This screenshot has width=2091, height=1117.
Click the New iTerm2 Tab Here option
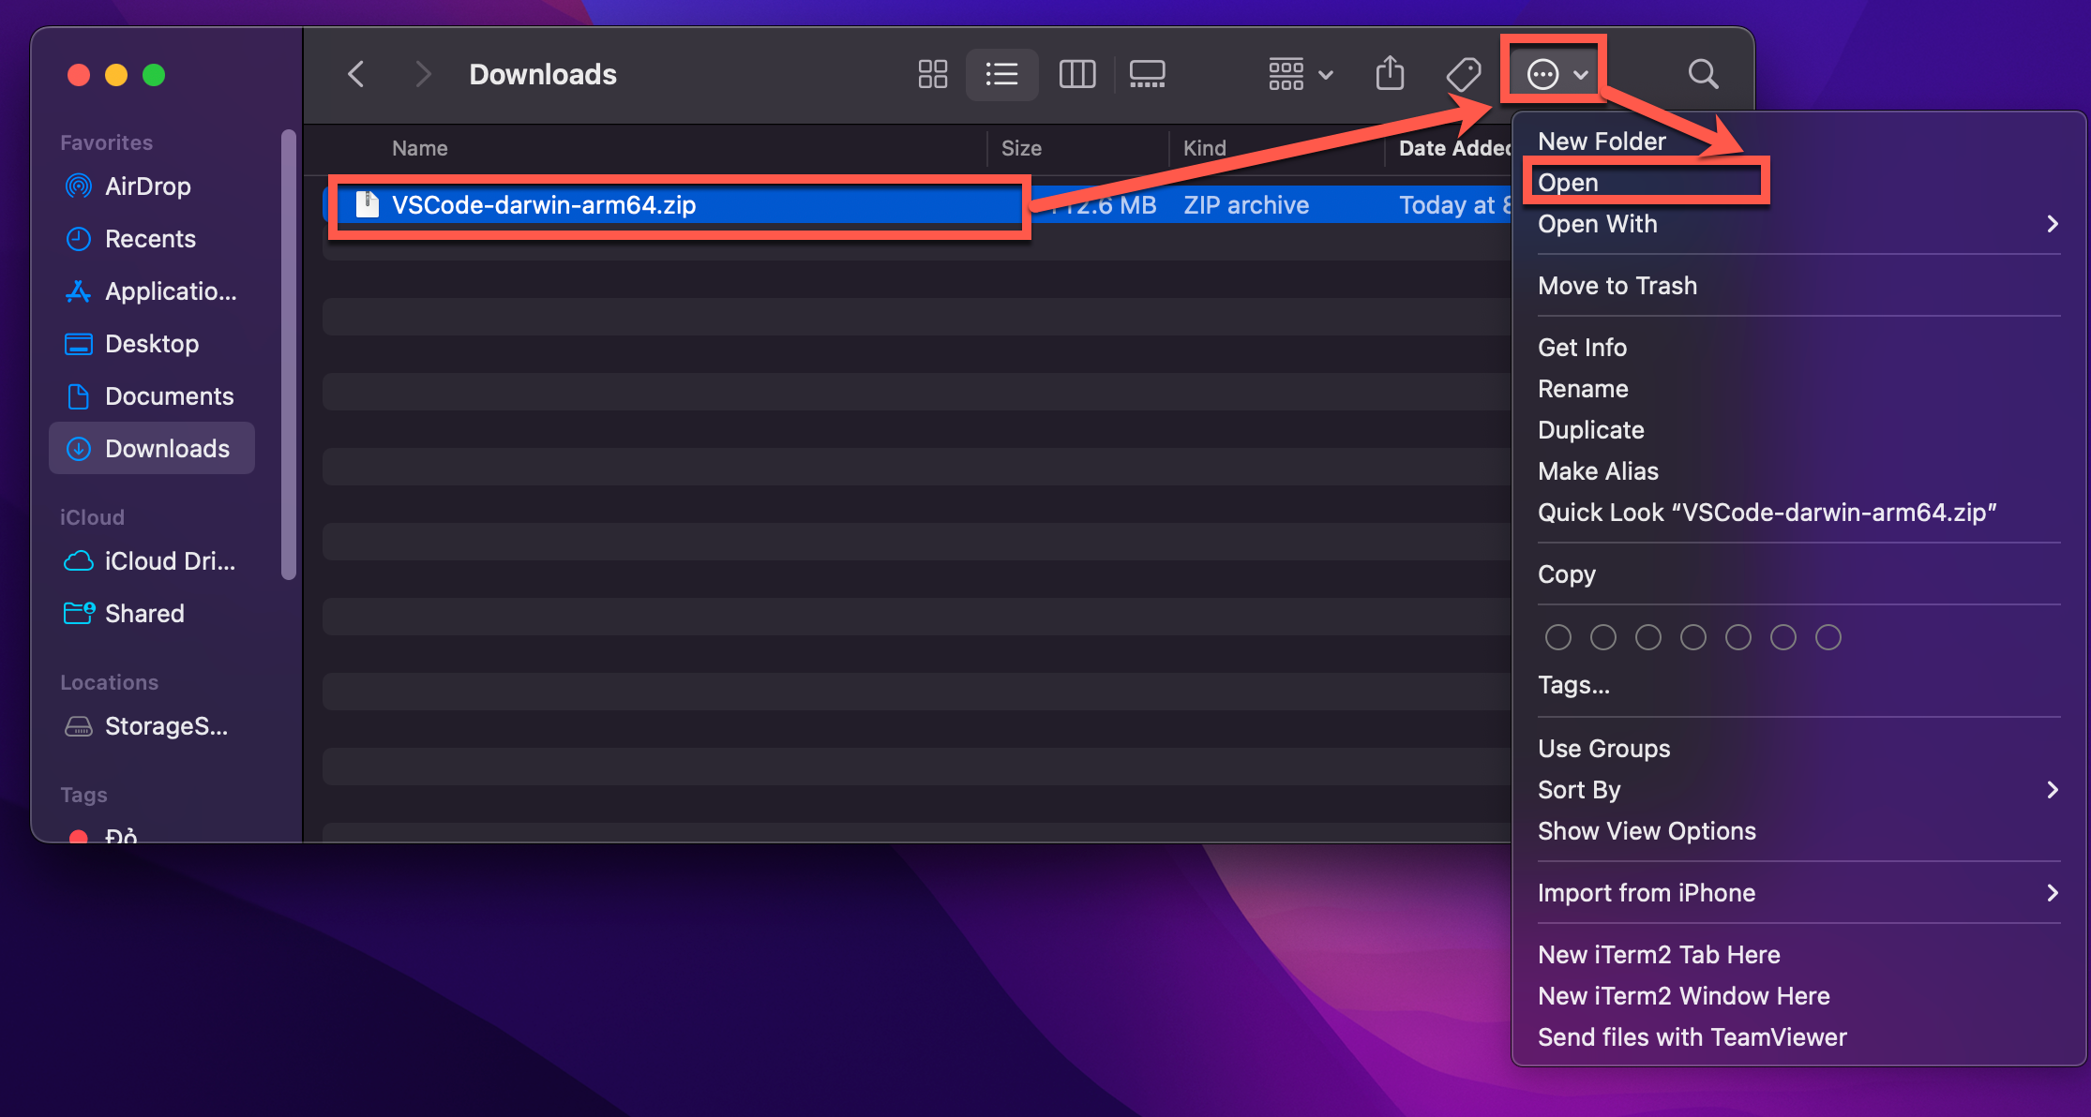coord(1658,952)
